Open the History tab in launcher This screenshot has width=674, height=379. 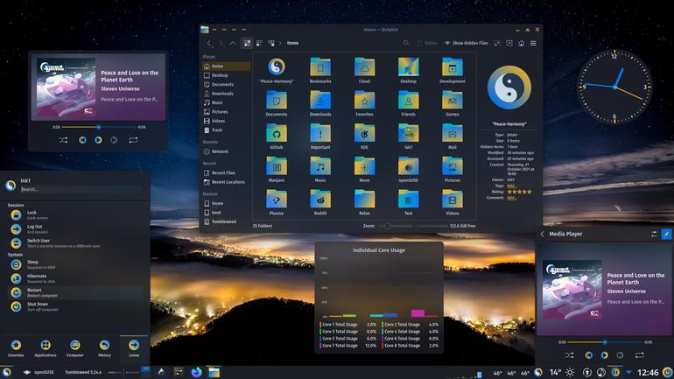[x=104, y=348]
